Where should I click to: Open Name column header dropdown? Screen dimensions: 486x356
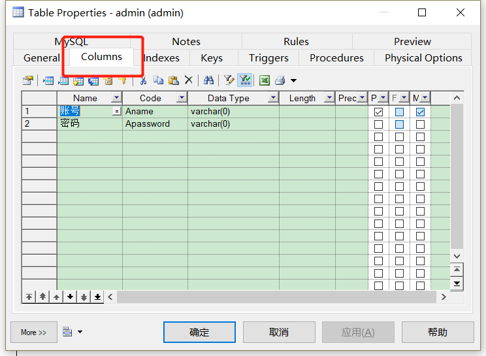(x=116, y=97)
